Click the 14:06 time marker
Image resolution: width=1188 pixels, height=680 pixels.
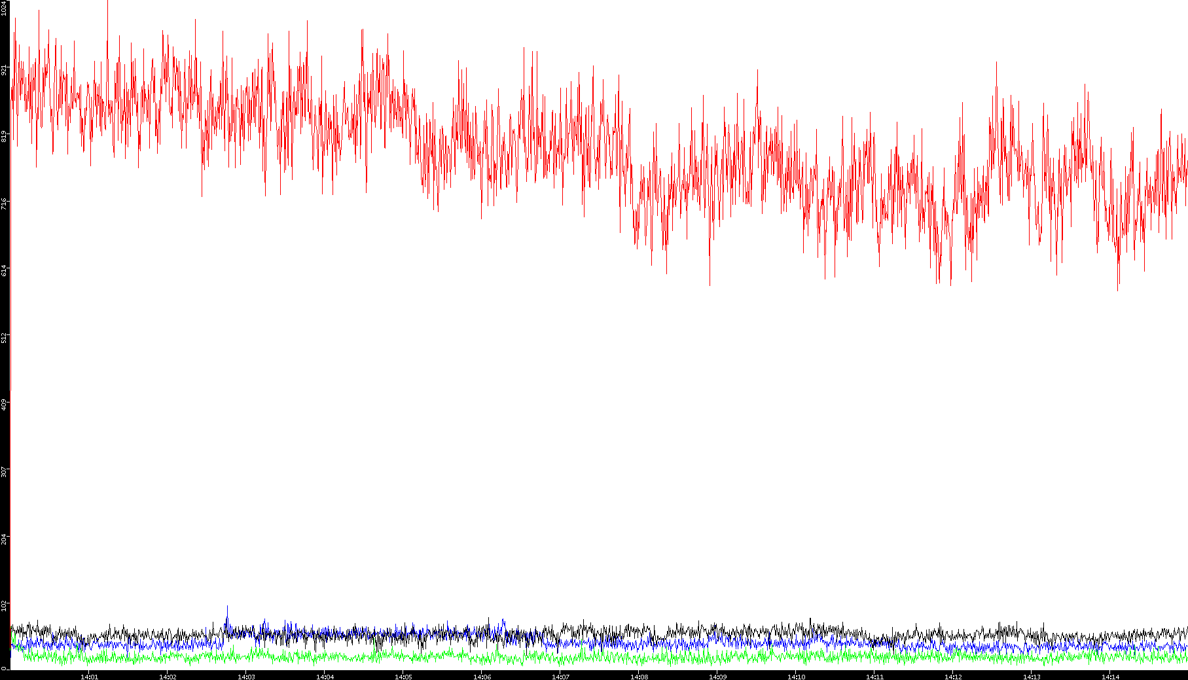point(482,676)
